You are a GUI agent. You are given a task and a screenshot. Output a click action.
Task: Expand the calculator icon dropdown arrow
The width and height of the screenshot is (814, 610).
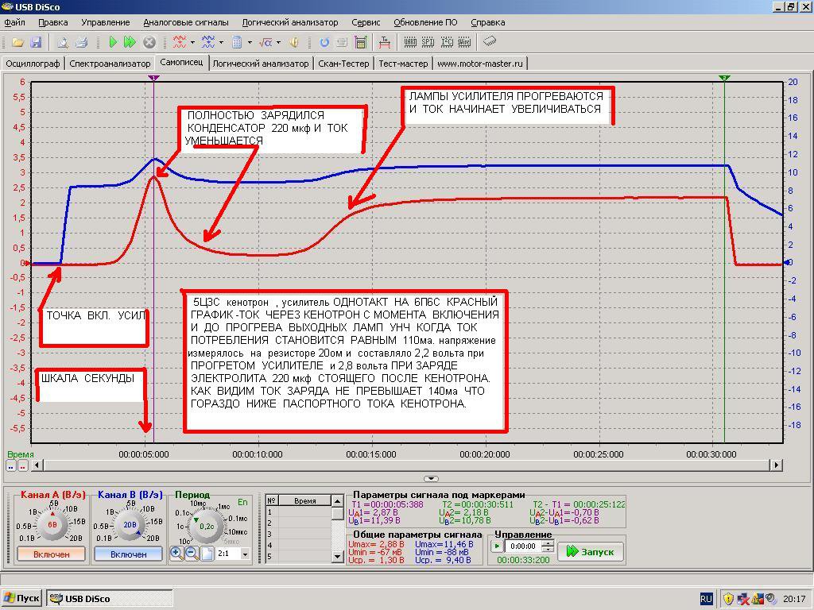250,43
